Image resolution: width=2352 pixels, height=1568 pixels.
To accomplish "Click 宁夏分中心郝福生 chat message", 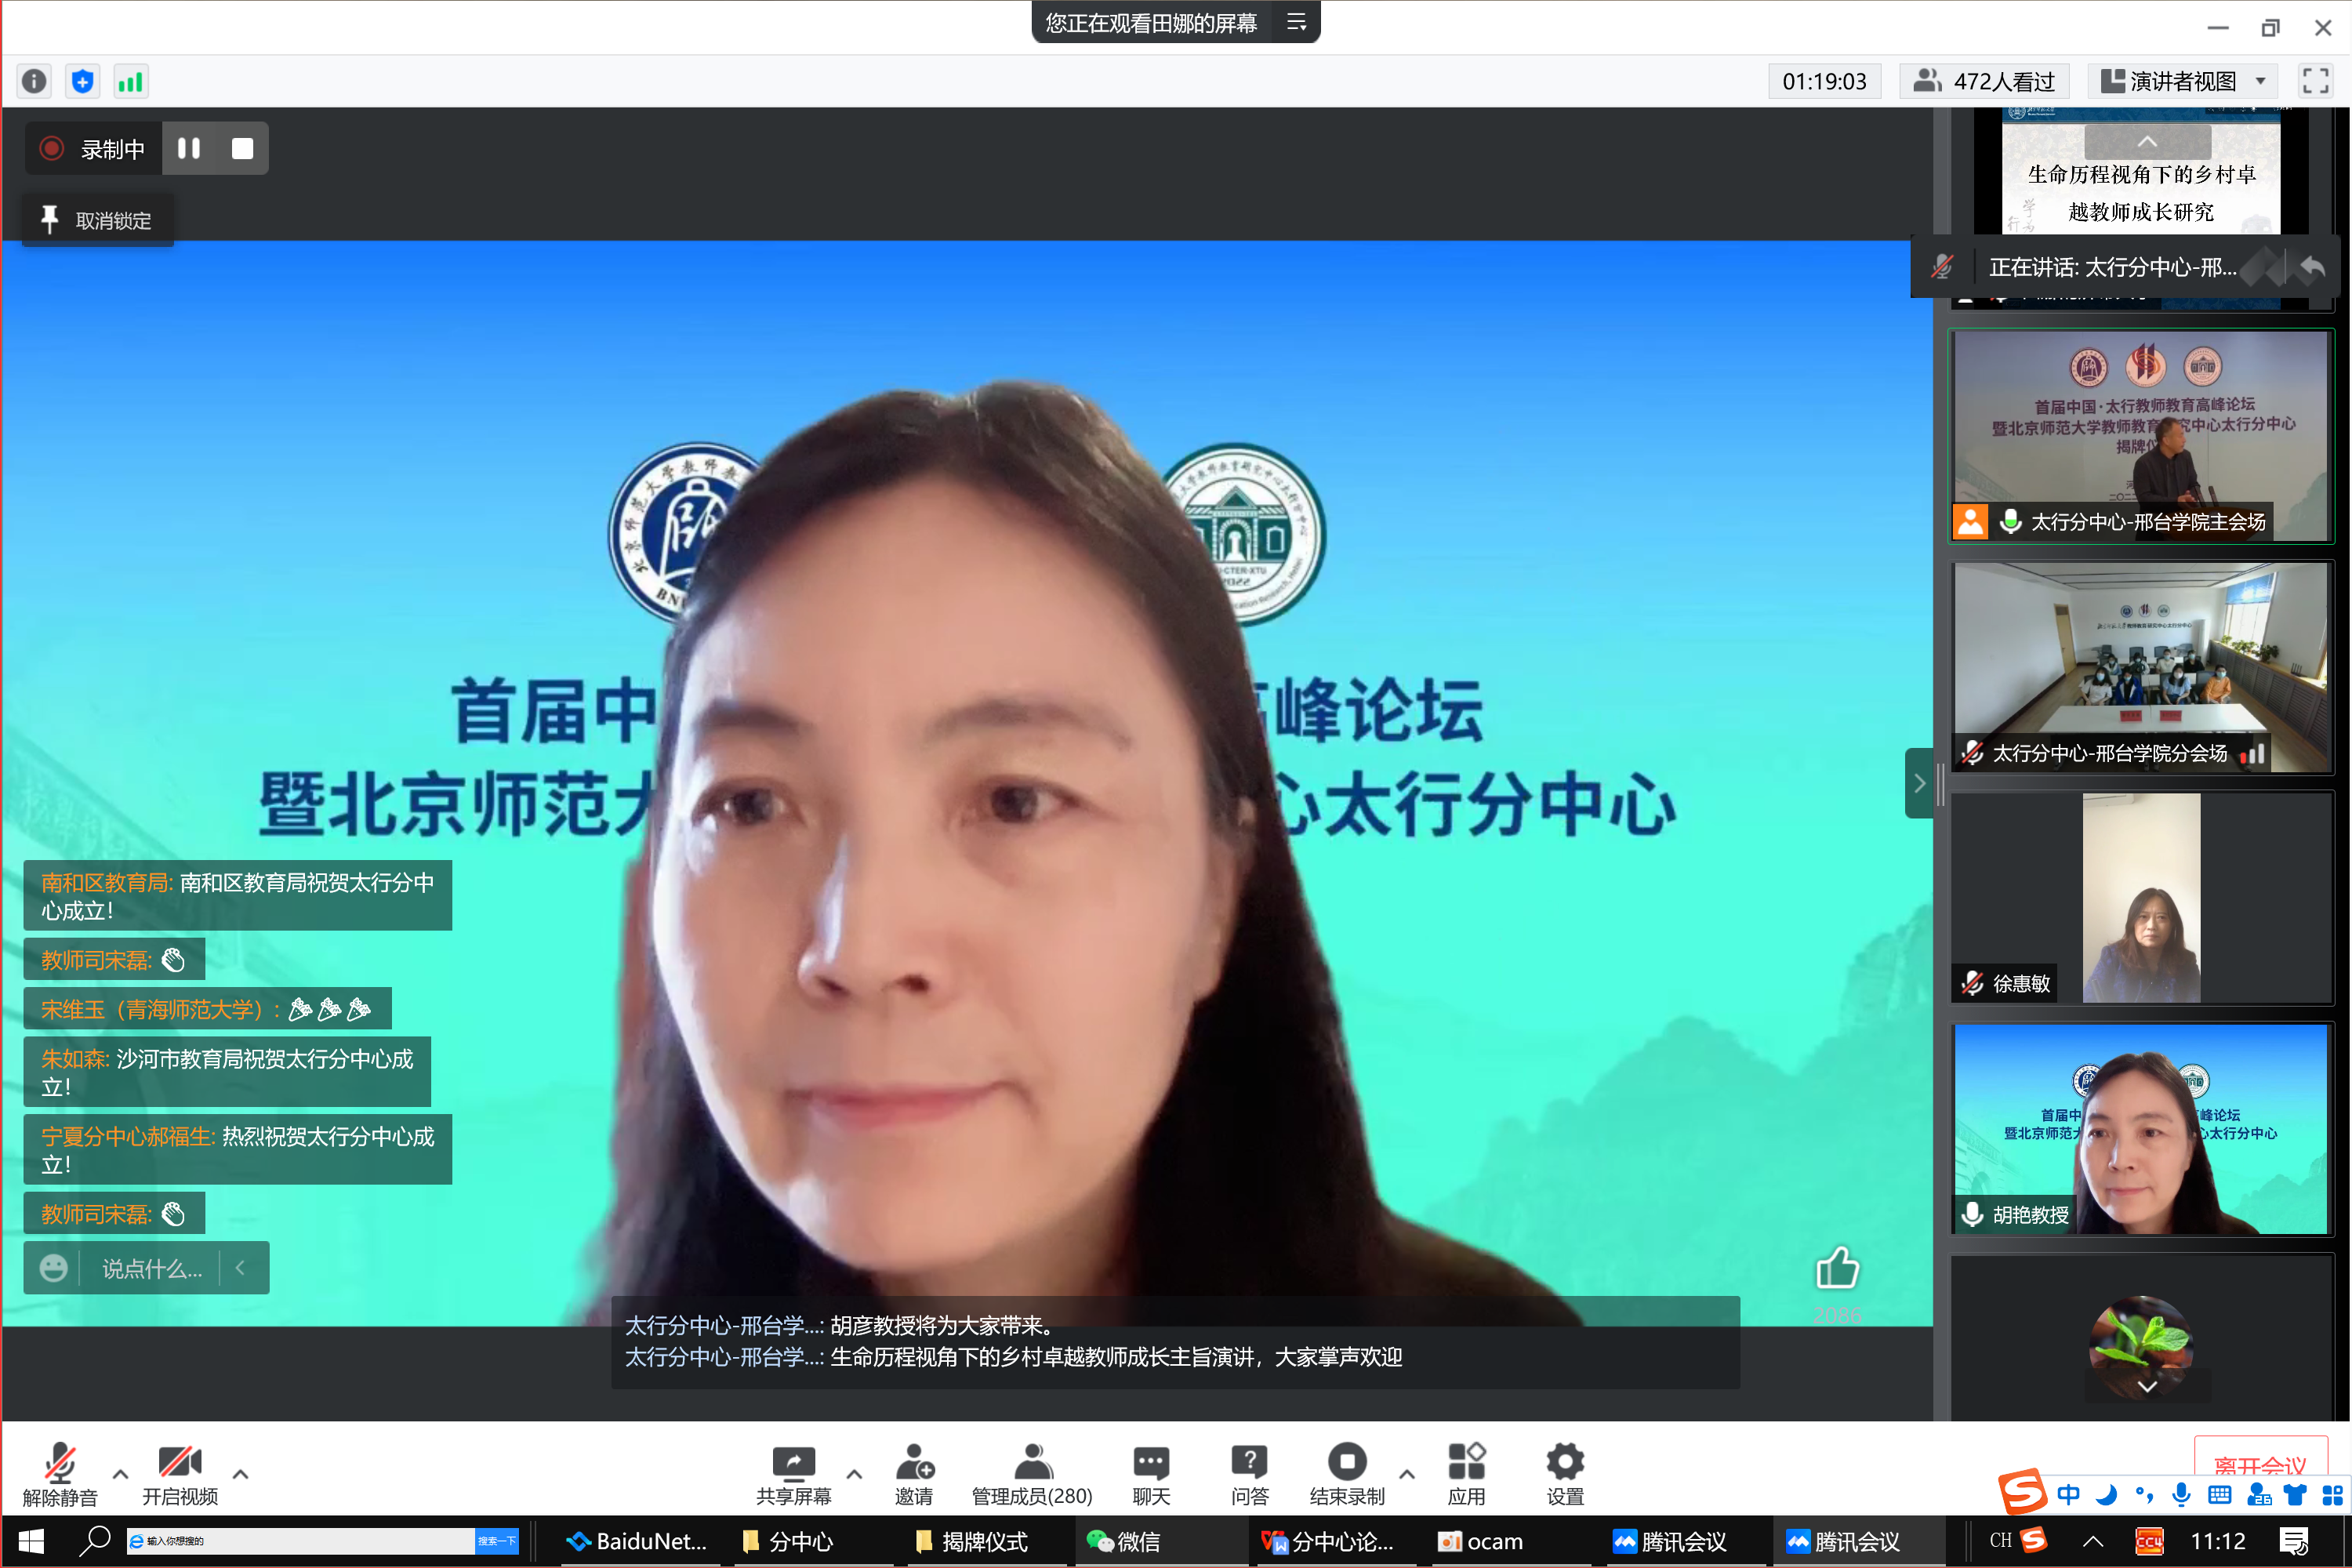I will tap(237, 1150).
